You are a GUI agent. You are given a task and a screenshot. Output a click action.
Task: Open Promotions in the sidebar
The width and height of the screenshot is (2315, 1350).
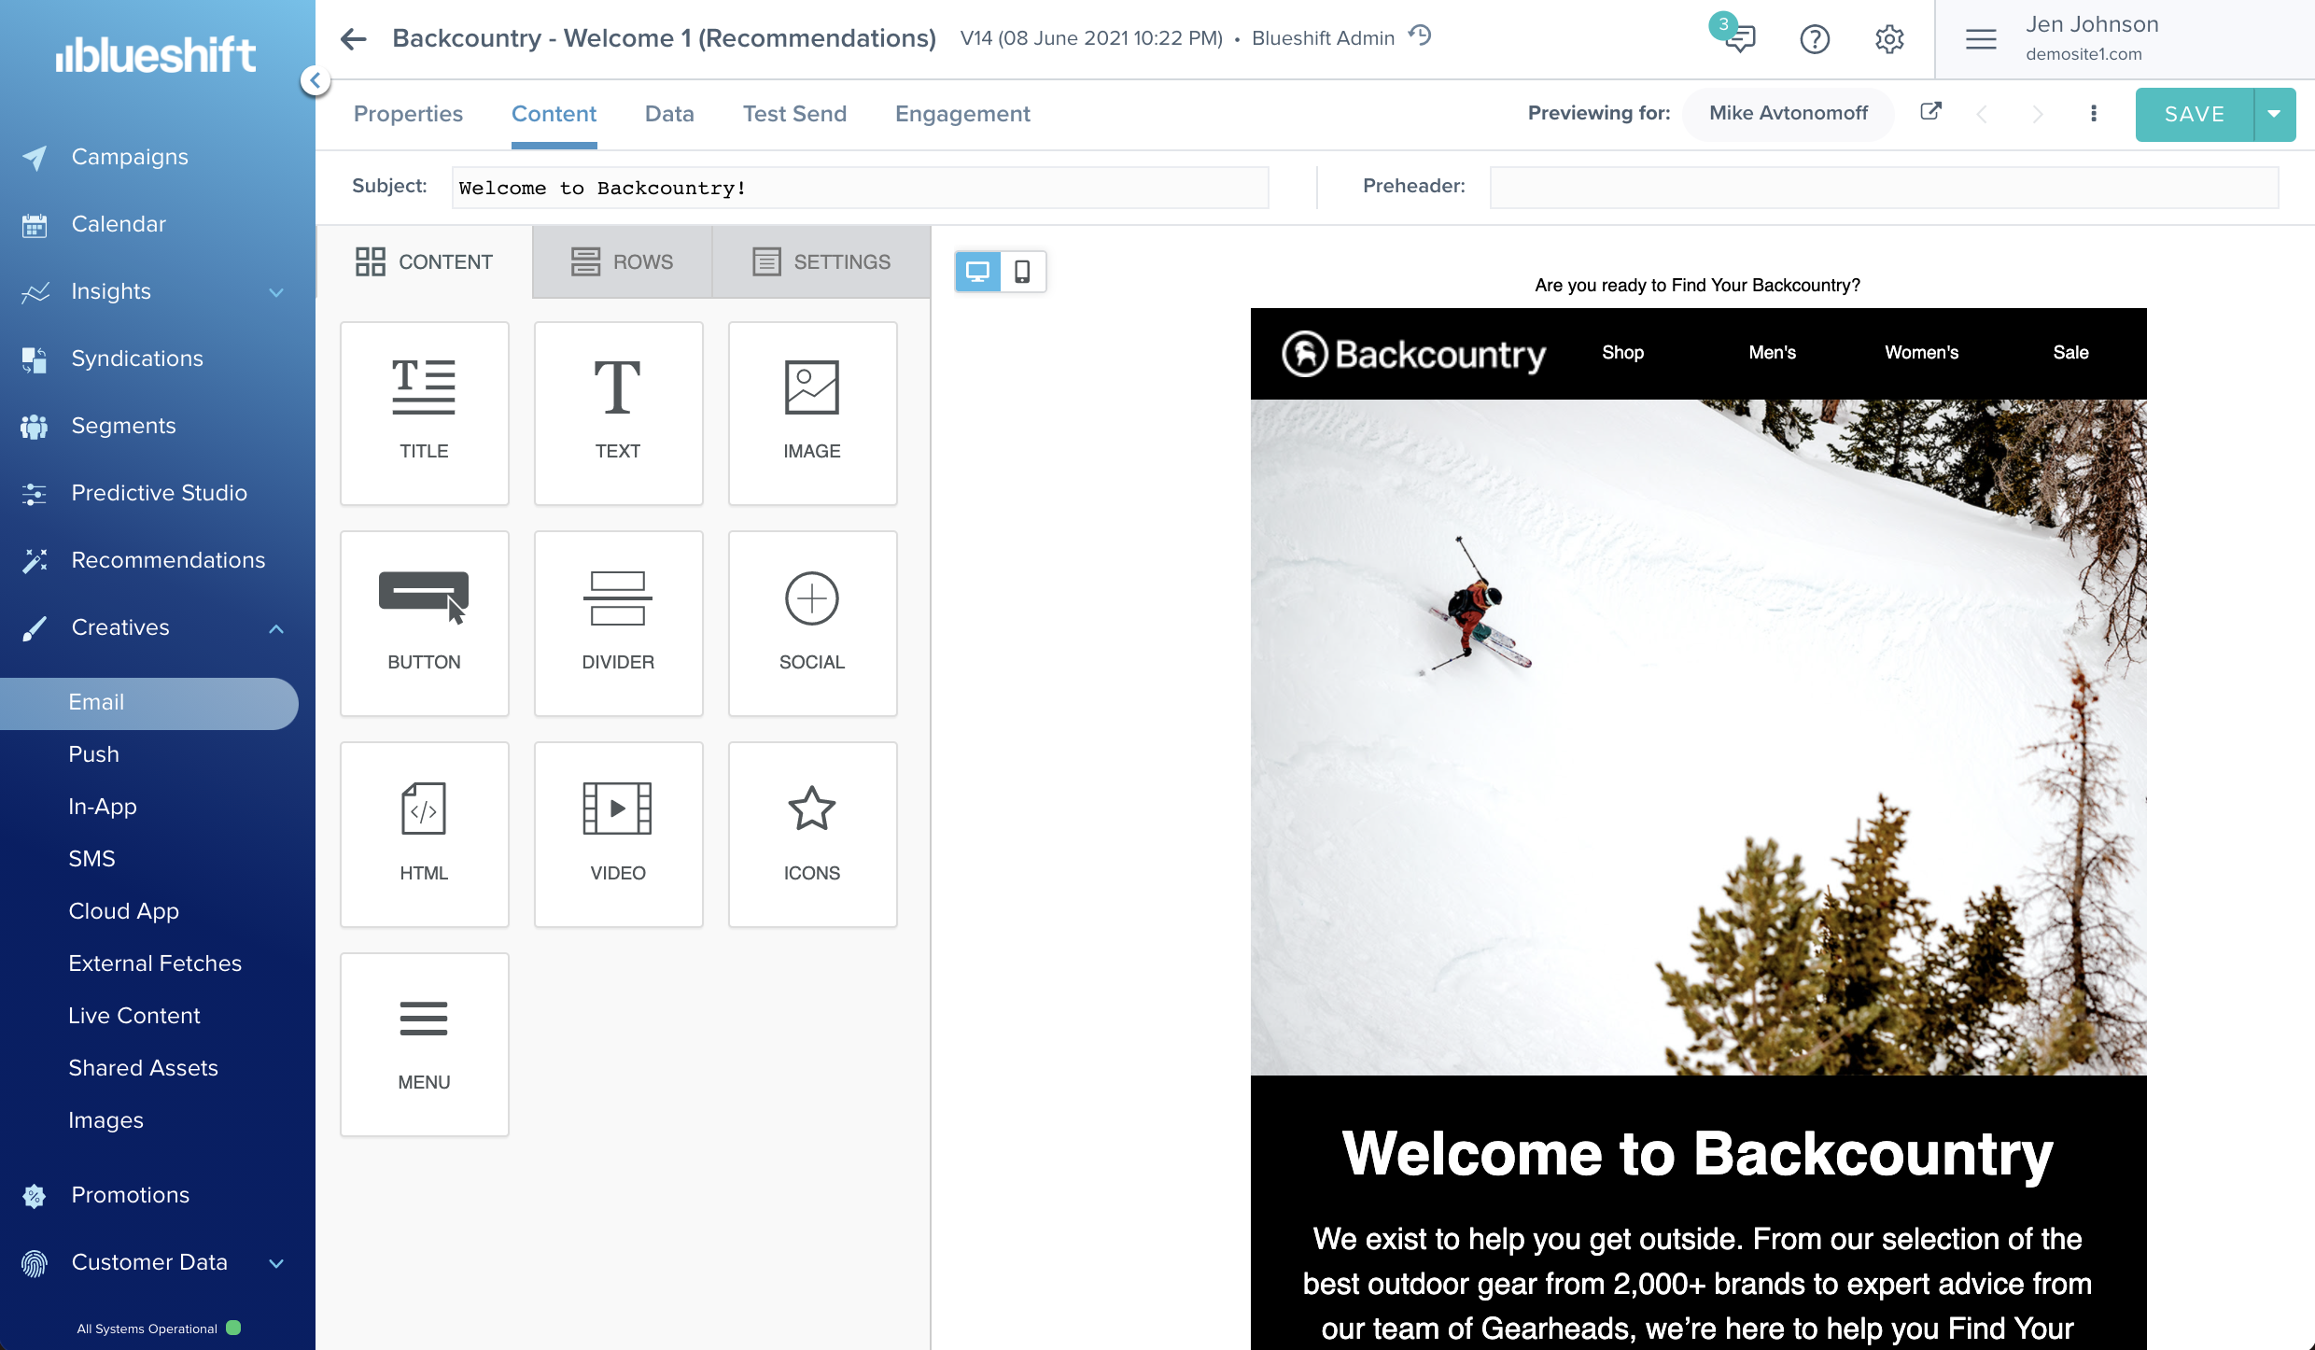pos(130,1195)
